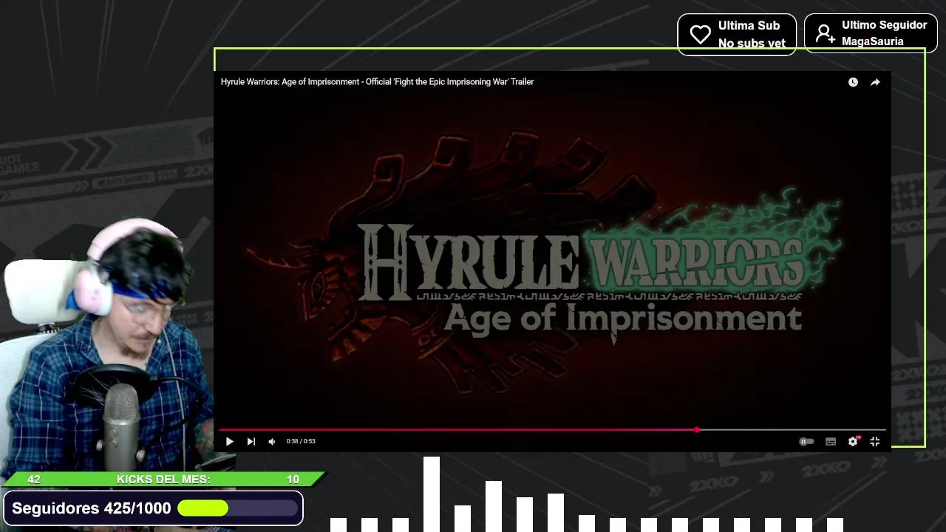Skip to the next video
Viewport: 946px width, 532px height.
pyautogui.click(x=251, y=441)
